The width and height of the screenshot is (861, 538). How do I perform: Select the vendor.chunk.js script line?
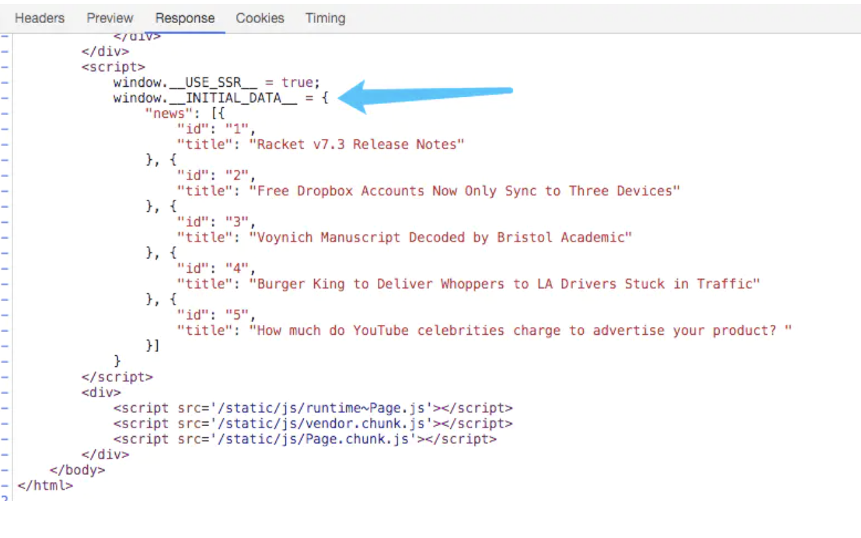pyautogui.click(x=313, y=424)
